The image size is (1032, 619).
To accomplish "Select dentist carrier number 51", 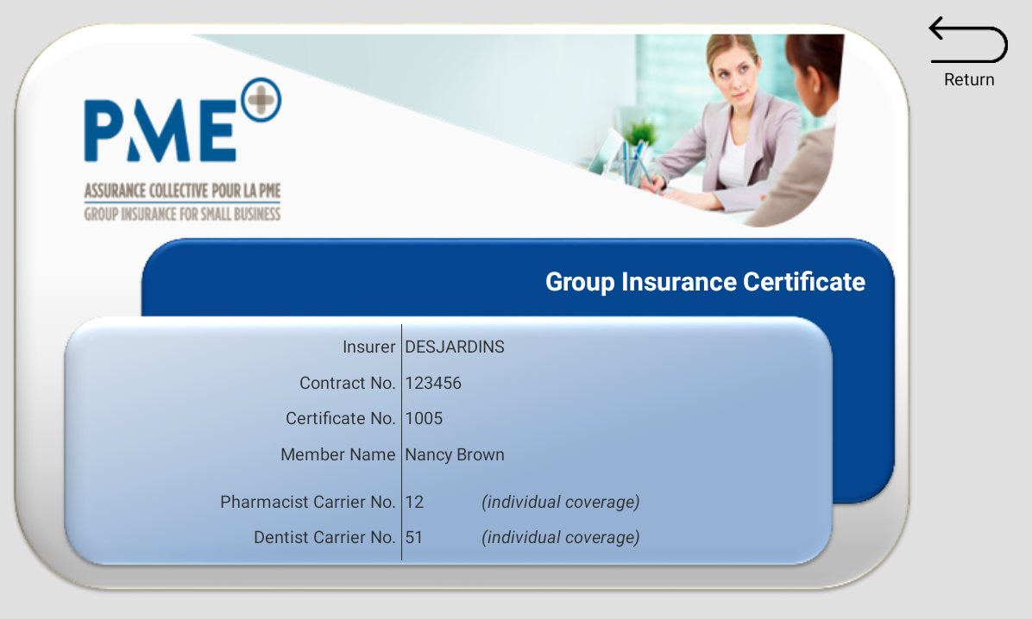I will (413, 537).
